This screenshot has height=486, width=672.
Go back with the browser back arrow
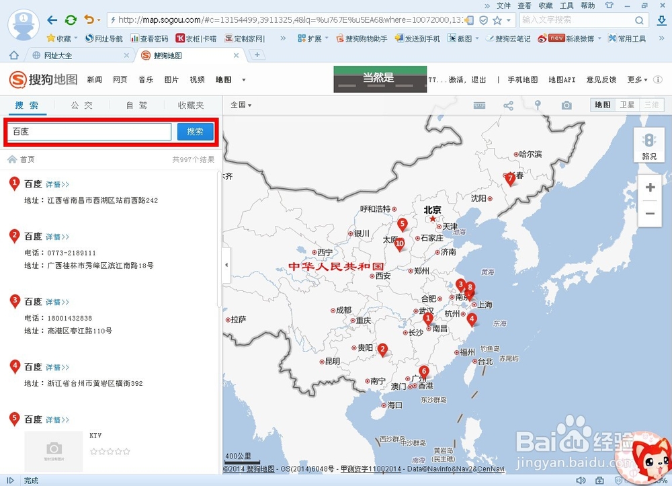coord(52,19)
